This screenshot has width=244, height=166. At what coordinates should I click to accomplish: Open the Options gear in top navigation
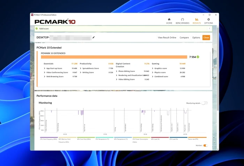point(208,21)
